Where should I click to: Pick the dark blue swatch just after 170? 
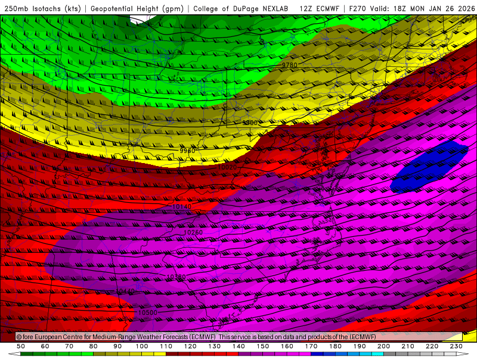[317, 354]
